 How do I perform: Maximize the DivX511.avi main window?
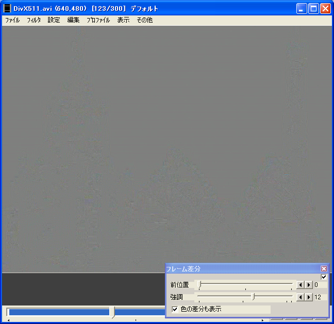click(x=313, y=9)
